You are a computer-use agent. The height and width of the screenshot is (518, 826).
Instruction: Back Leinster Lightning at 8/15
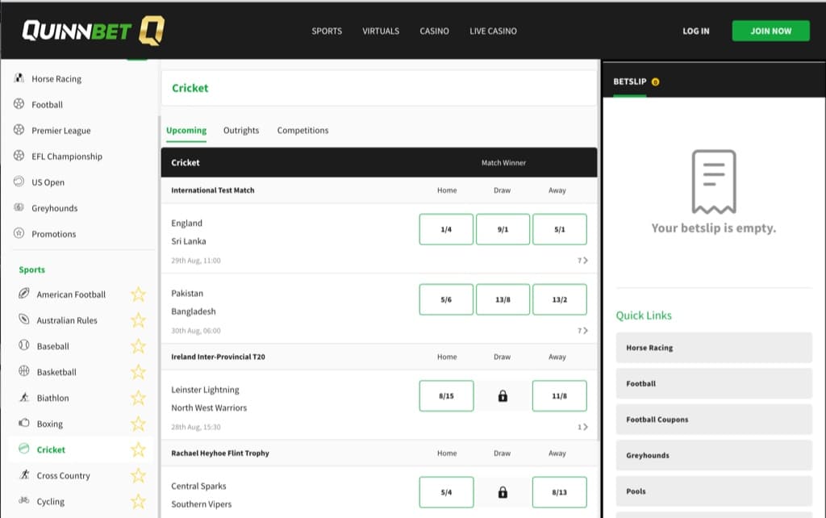pyautogui.click(x=446, y=395)
